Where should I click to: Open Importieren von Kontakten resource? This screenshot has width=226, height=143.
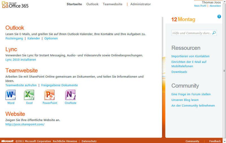tap(190, 56)
